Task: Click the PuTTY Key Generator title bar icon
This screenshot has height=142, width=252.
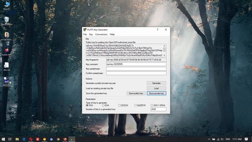Action: pyautogui.click(x=85, y=30)
